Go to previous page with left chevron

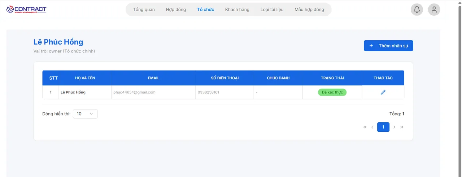pyautogui.click(x=372, y=127)
